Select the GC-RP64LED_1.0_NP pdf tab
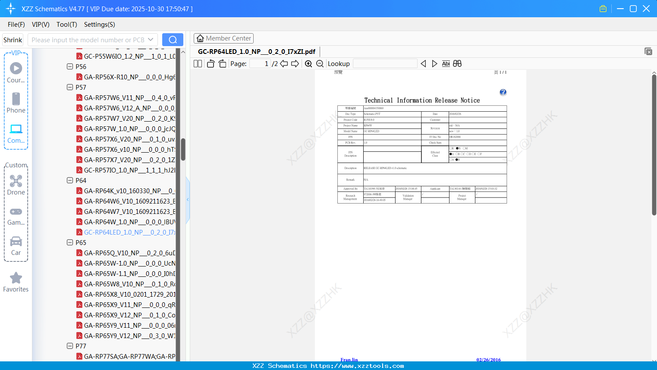The height and width of the screenshot is (370, 657). [x=257, y=52]
